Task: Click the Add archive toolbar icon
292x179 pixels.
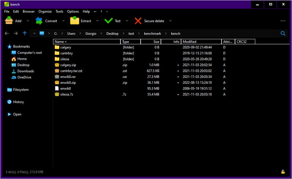Action: click(9, 21)
